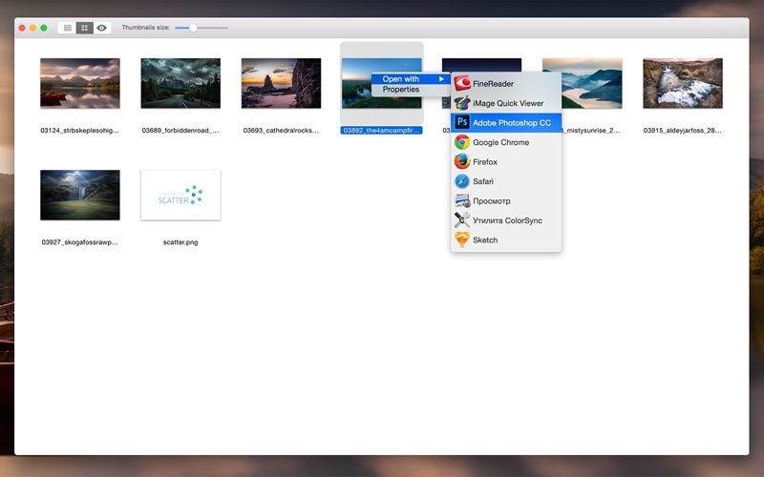Close the window with red button

(22, 28)
